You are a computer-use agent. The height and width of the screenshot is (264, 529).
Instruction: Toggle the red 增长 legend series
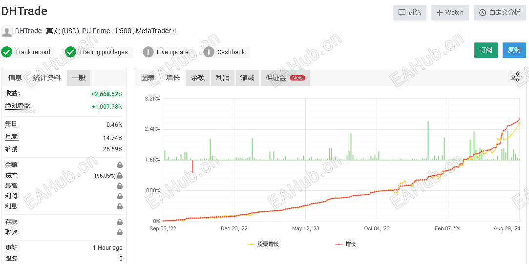coord(346,244)
